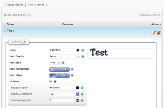Click the pencil edit icon for Test
Image resolution: width=164 pixels, height=108 pixels.
coord(154,33)
